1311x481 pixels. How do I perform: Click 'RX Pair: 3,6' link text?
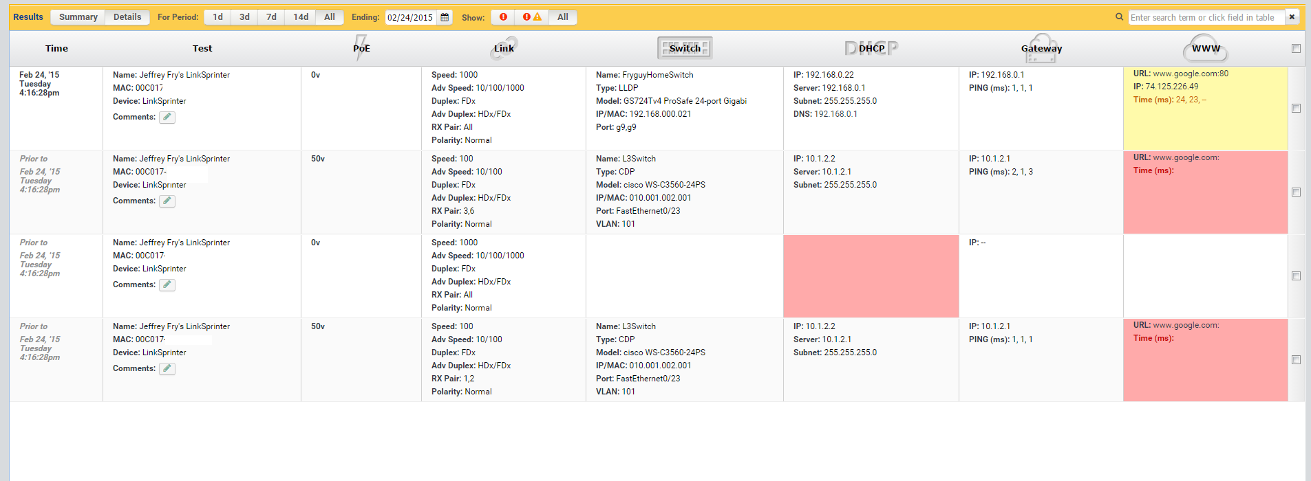pyautogui.click(x=453, y=211)
